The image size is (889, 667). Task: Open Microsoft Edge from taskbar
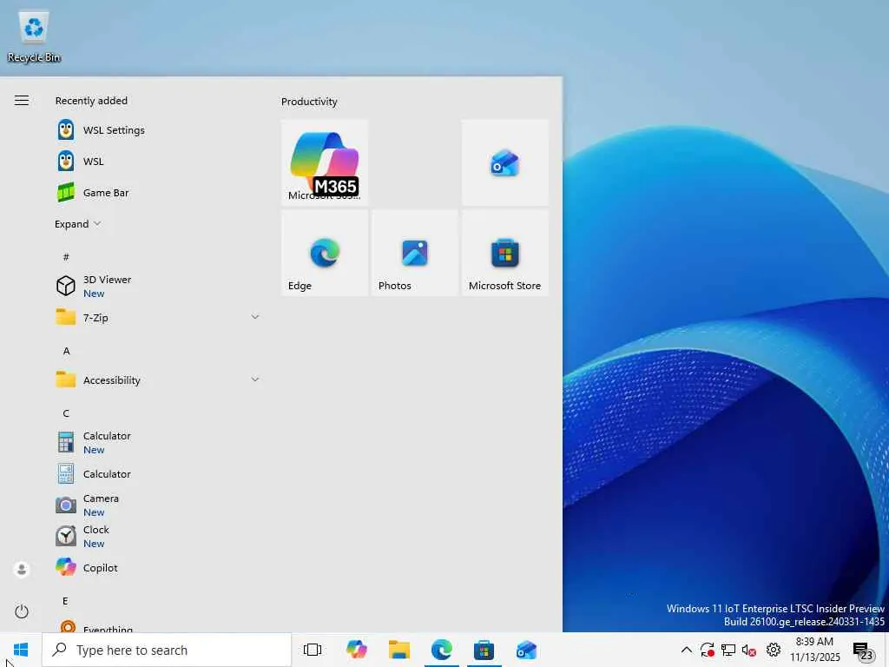point(442,650)
